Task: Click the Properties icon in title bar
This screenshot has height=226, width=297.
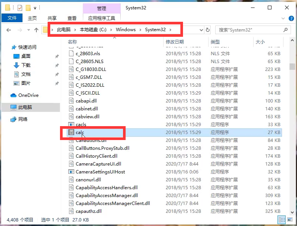Action: (19, 8)
